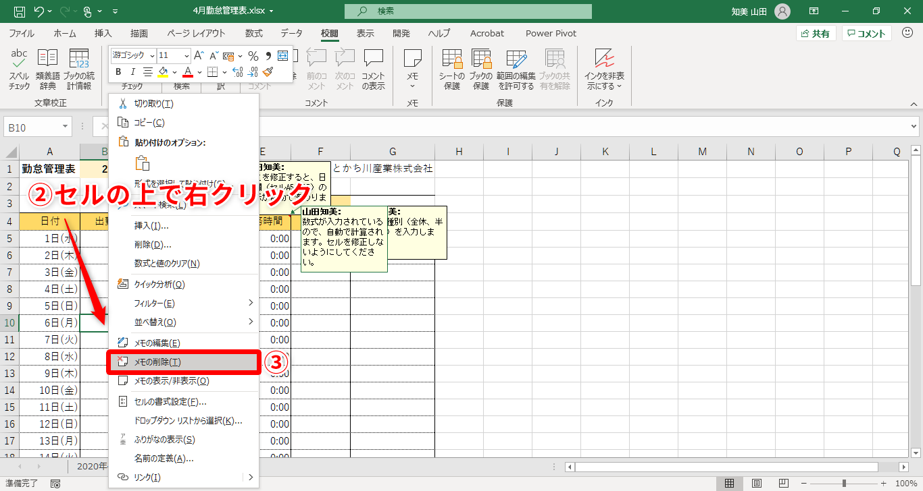Screen dimensions: 923x491
Task: Toggle bold in the mini toolbar
Action: 118,72
